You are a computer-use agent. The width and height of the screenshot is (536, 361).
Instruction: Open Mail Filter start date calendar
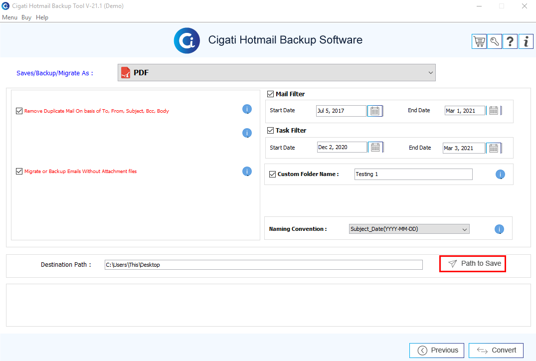[x=375, y=111]
